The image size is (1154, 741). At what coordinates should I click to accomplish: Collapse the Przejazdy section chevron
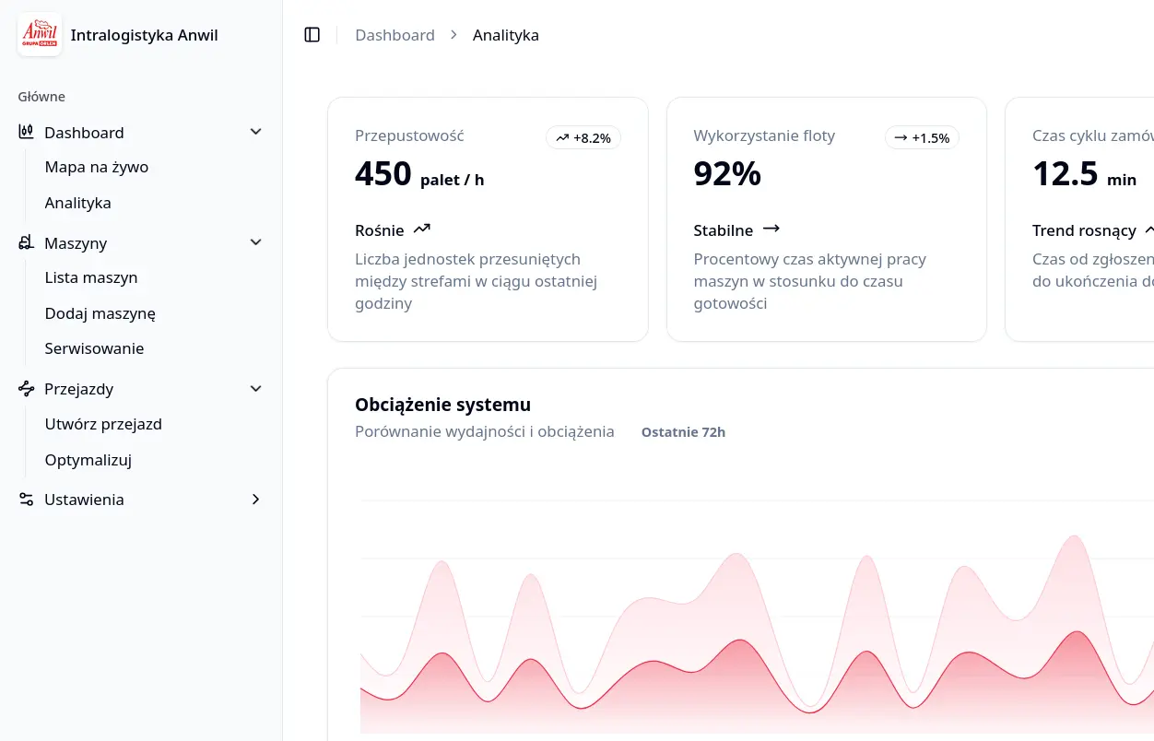[256, 389]
